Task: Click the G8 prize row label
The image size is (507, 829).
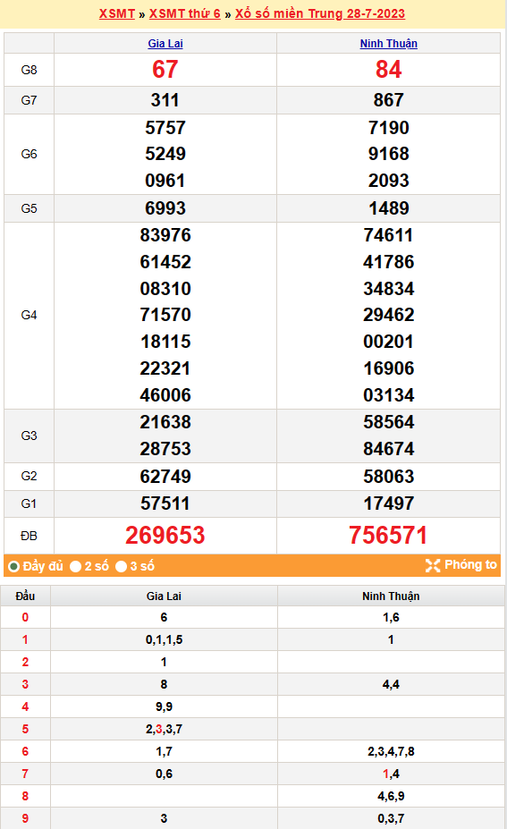Action: click(29, 70)
